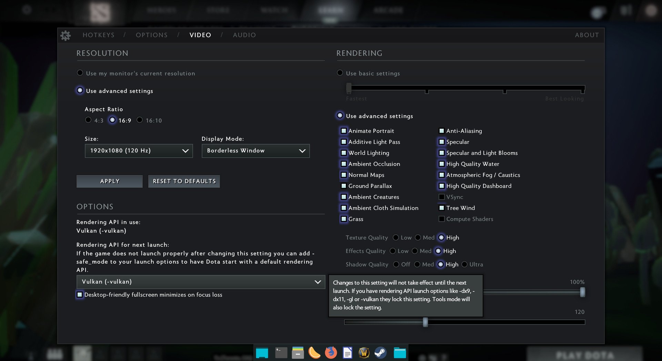Click Reset to Defaults
This screenshot has height=361, width=662.
184,181
